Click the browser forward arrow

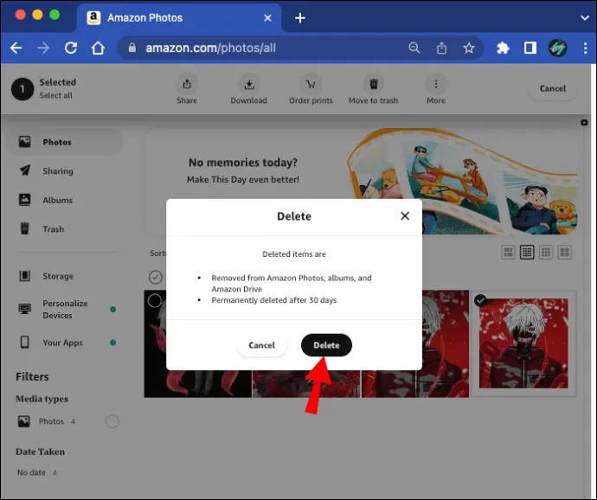[x=43, y=48]
